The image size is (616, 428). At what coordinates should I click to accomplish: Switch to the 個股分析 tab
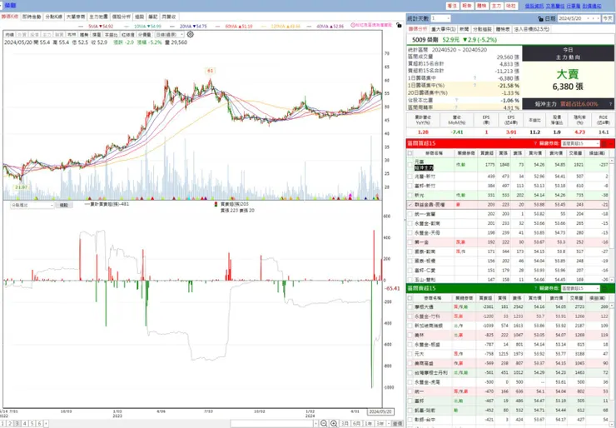coord(122,17)
